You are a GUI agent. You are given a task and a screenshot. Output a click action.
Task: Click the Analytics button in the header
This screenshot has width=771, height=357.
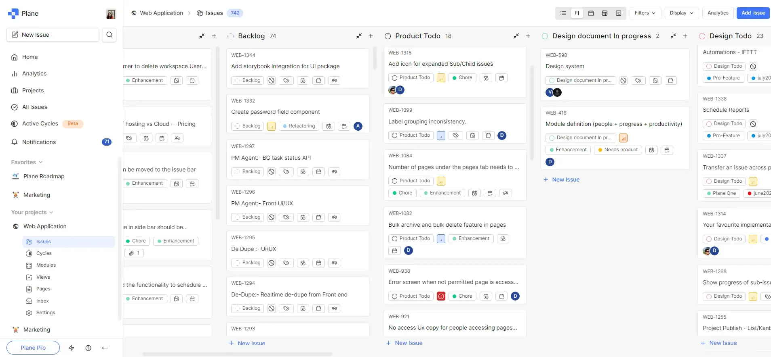tap(718, 13)
